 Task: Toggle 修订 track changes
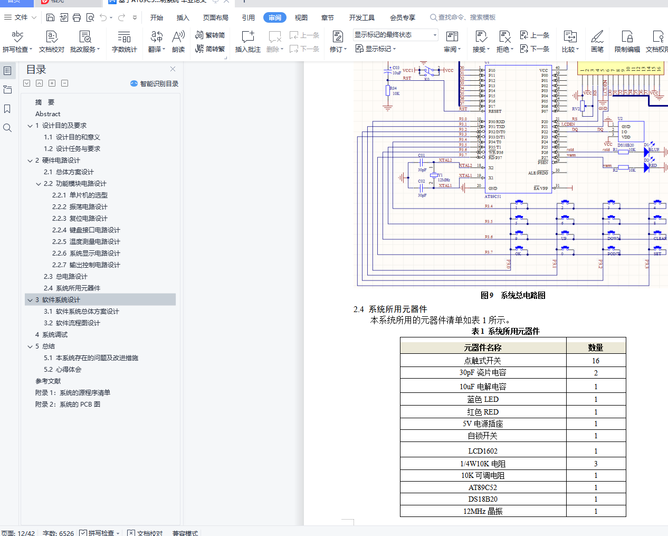[338, 42]
